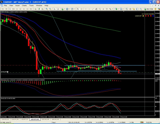Open the Insert menu
The width and height of the screenshot is (160, 124).
[x=17, y=6]
